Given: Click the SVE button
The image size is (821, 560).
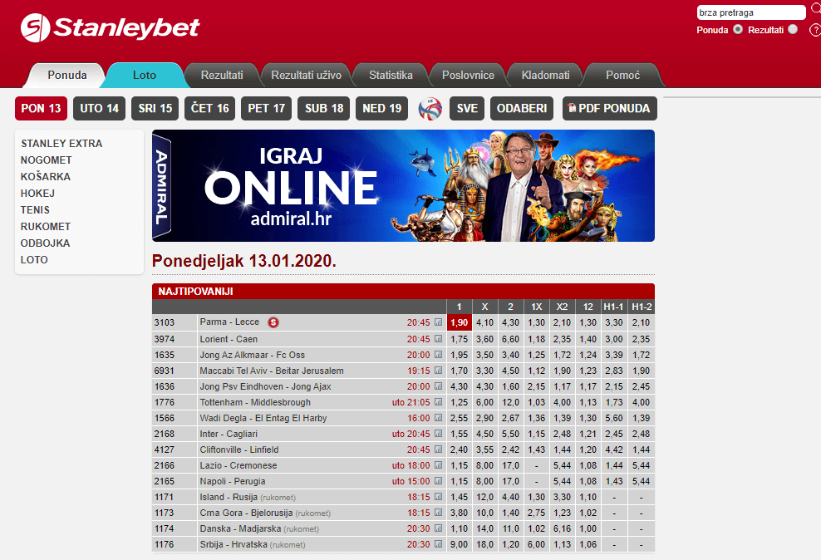Looking at the screenshot, I should 467,108.
